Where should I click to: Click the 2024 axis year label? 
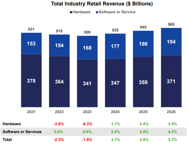115,112
